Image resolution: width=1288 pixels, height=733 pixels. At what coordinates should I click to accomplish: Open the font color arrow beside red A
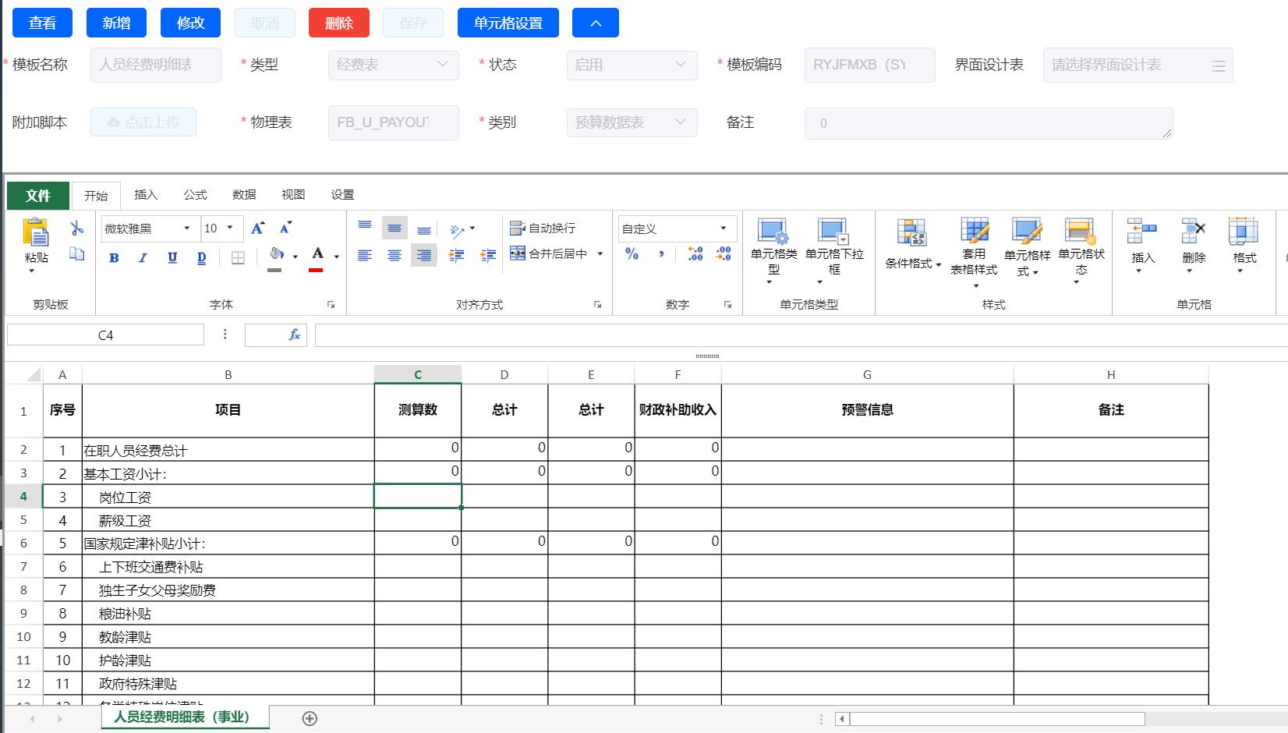click(x=337, y=257)
